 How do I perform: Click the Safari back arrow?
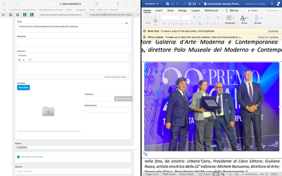point(4,4)
